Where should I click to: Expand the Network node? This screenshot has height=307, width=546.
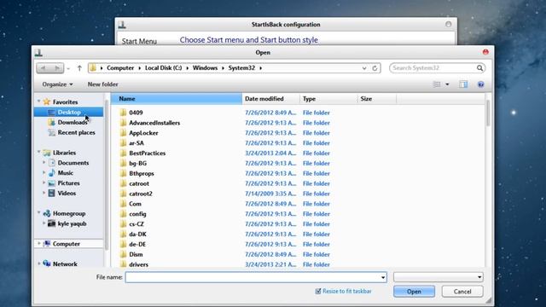(38, 264)
